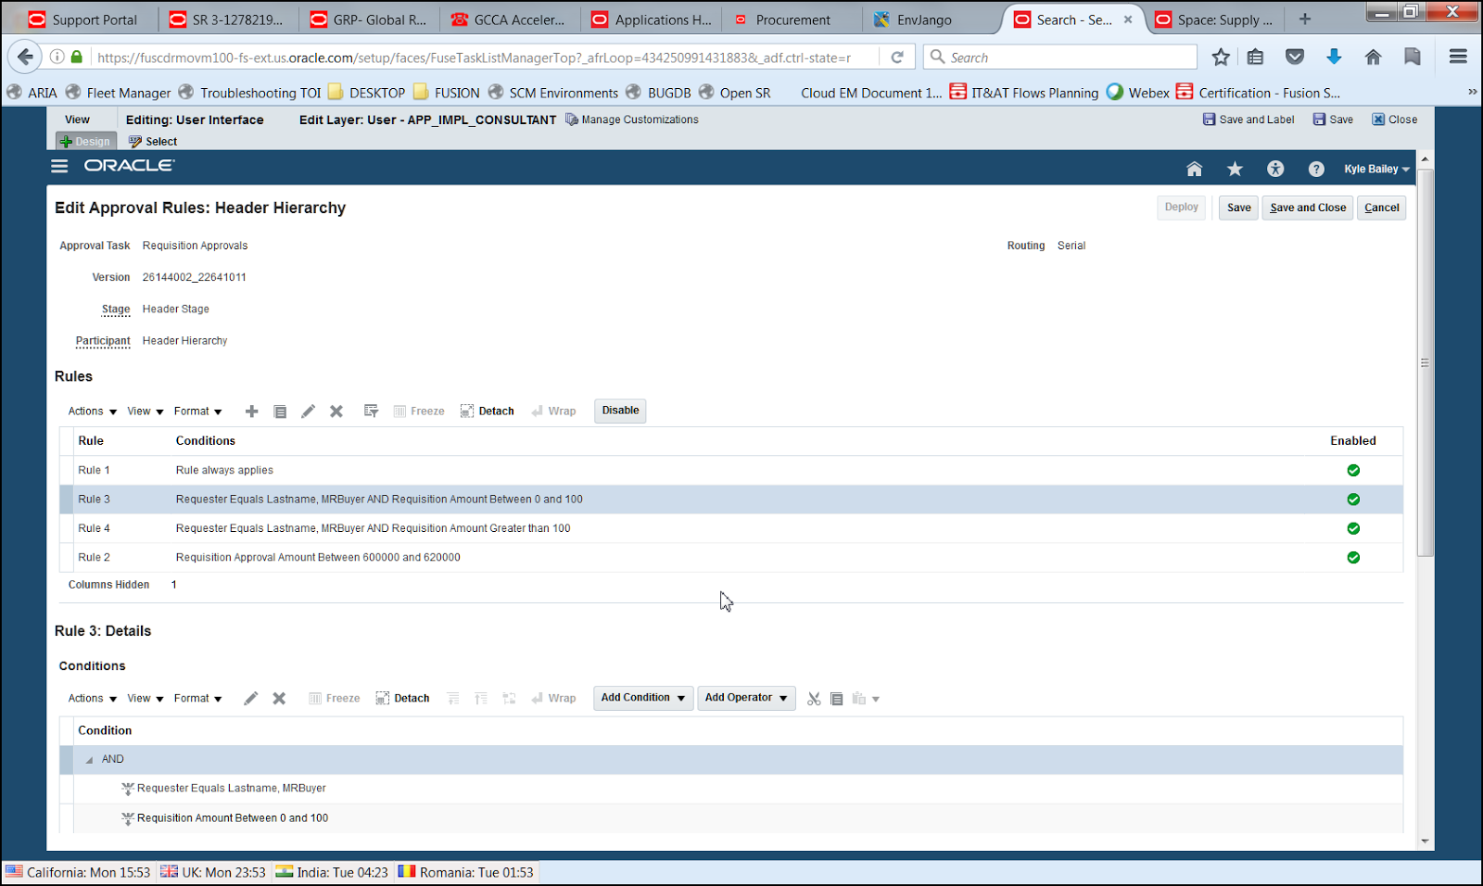Toggle the Enabled checkmark for Rule 2
This screenshot has width=1483, height=886.
pos(1353,557)
